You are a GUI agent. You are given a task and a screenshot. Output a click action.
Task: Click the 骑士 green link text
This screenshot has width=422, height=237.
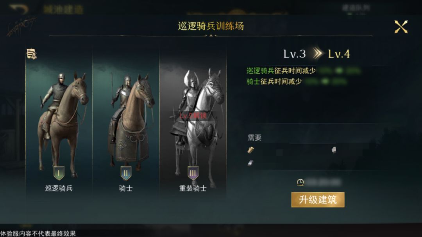point(253,81)
